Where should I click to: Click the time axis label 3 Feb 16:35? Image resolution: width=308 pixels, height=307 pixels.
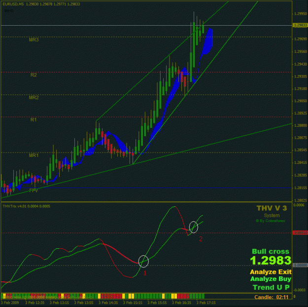181,303
